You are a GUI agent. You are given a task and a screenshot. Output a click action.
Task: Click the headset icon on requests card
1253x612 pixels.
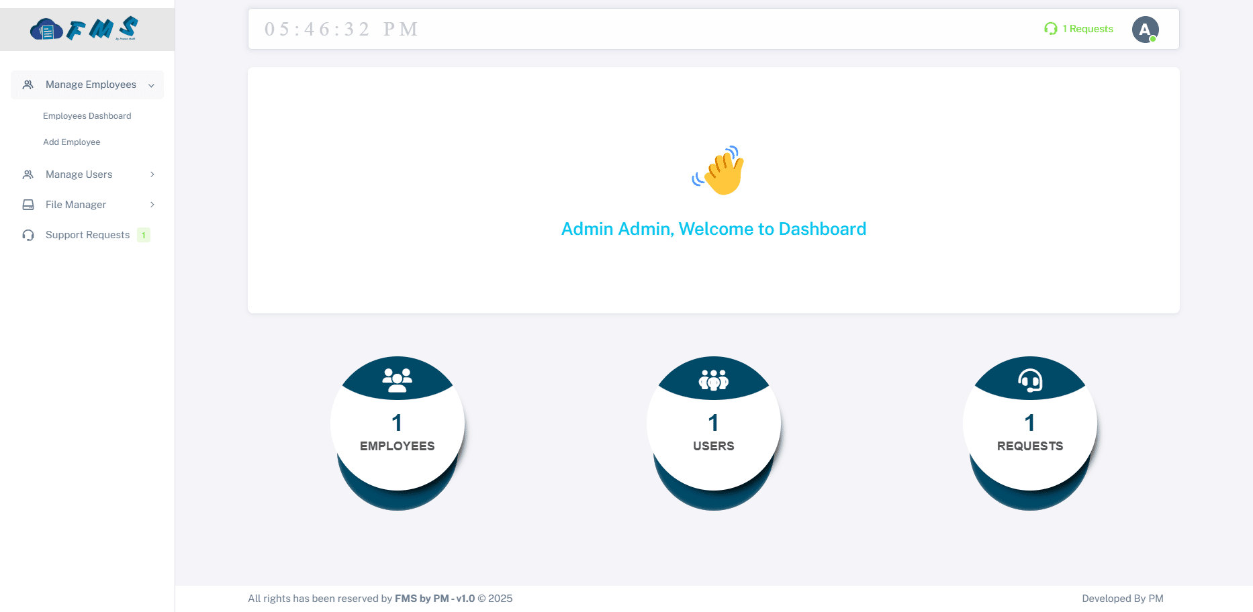coord(1030,380)
